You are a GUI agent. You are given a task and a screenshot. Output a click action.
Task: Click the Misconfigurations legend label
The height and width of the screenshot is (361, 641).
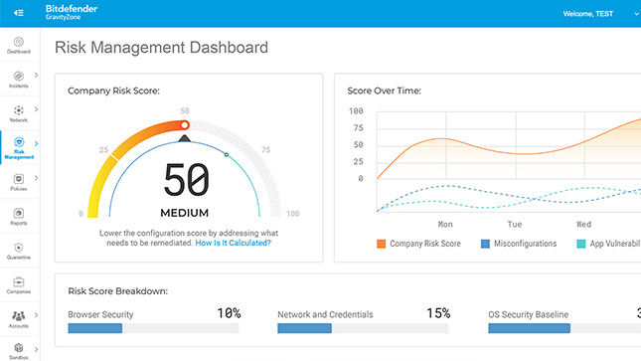coord(526,244)
